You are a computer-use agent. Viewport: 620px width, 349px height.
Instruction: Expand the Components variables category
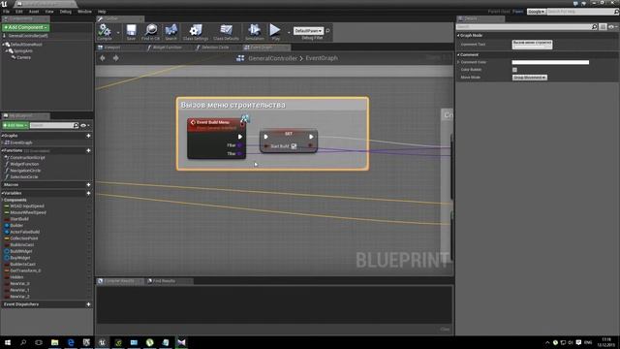(2, 201)
